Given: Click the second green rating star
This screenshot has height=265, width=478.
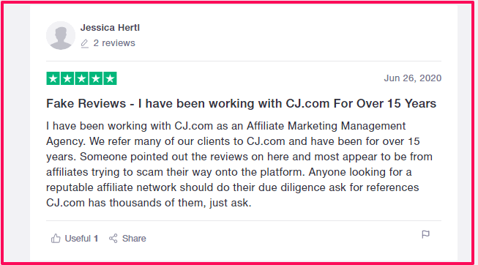Looking at the screenshot, I should tap(67, 78).
